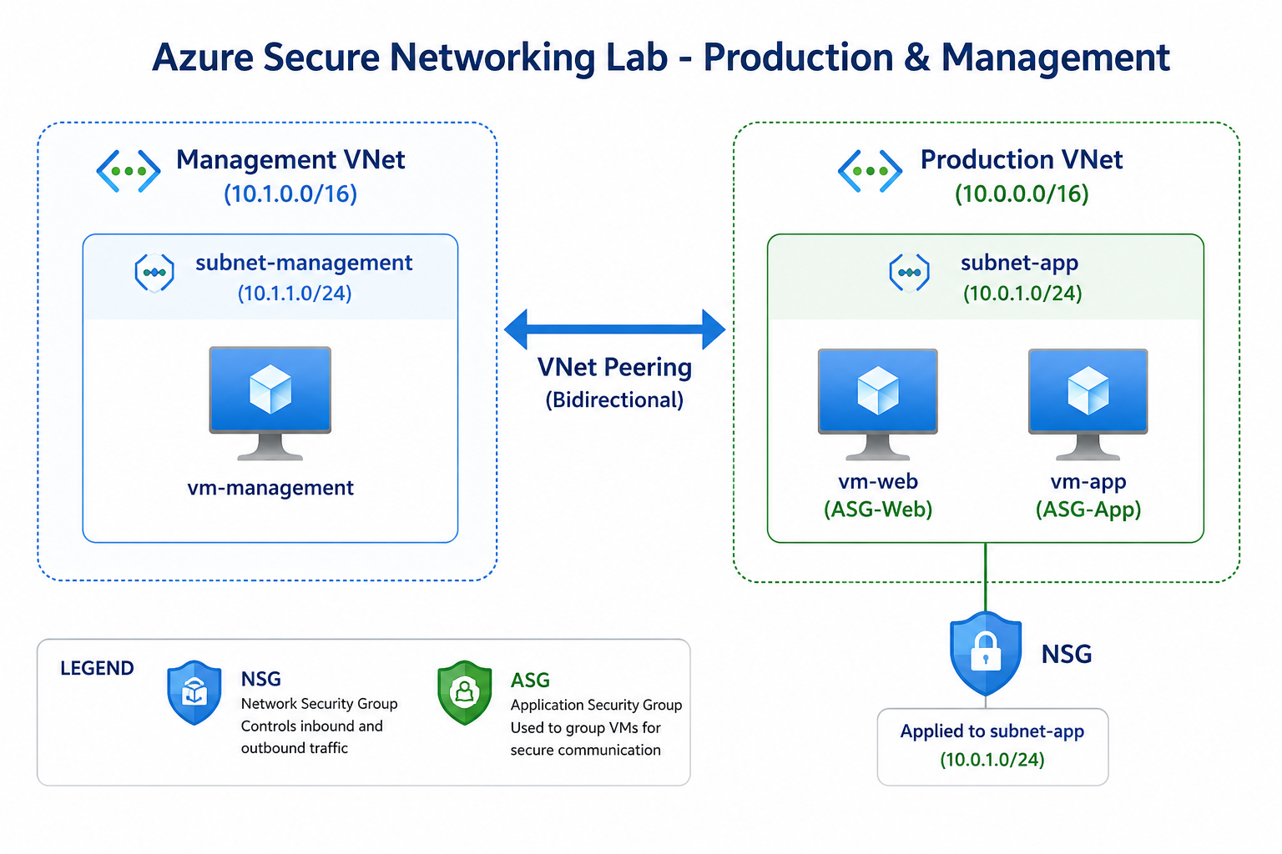
Task: Select the 'subnet-app' heading in Production VNet
Action: 1019,263
